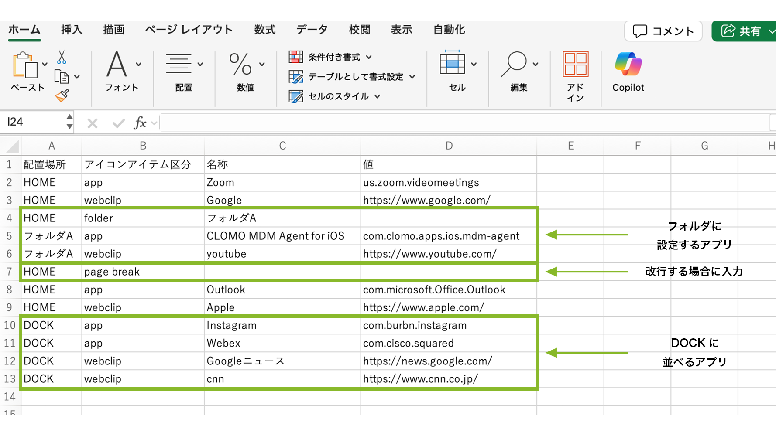
Task: Switch to the 挿入 tab
Action: coord(72,30)
